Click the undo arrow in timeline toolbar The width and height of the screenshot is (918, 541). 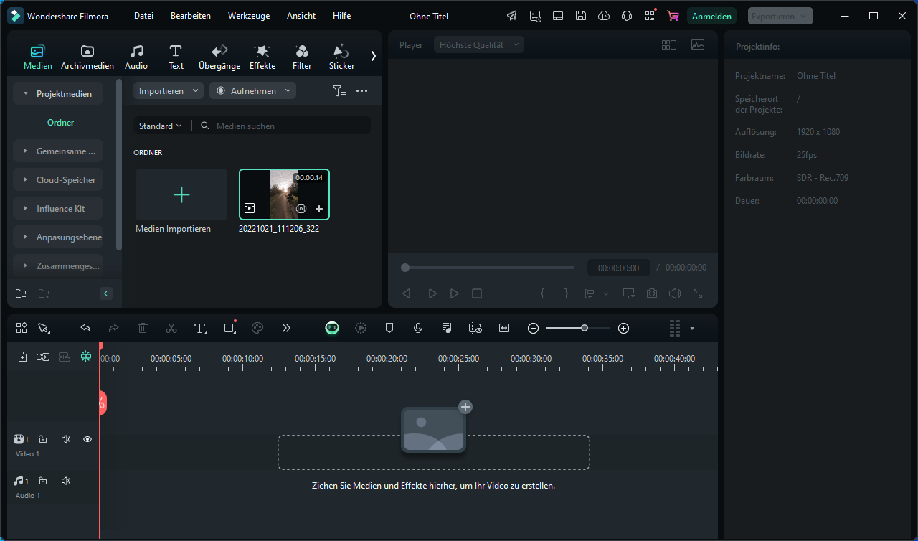[x=85, y=328]
